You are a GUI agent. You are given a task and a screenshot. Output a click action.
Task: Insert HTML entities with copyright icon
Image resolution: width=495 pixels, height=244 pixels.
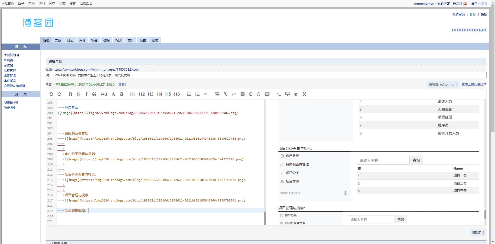pos(259,94)
